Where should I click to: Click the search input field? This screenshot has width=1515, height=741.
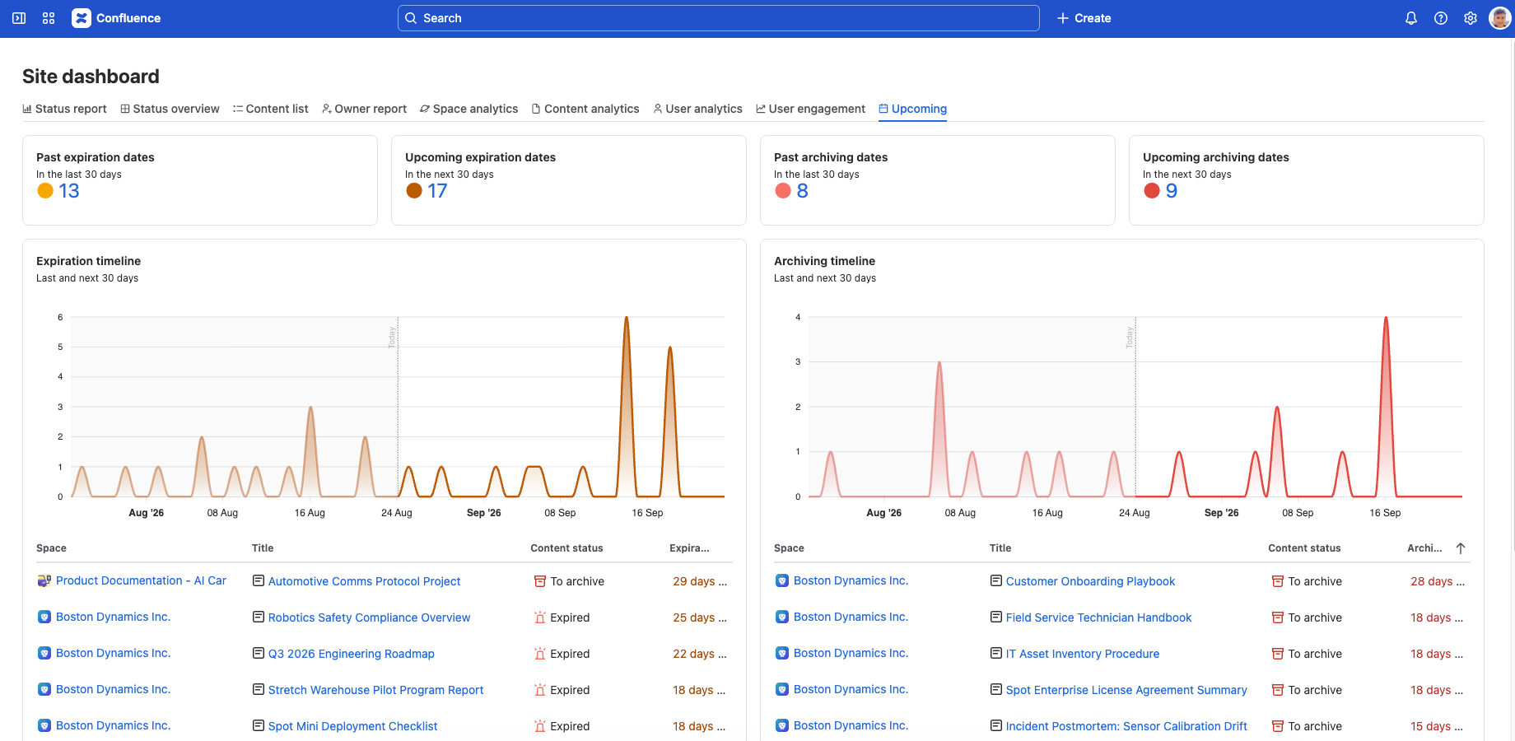click(719, 18)
